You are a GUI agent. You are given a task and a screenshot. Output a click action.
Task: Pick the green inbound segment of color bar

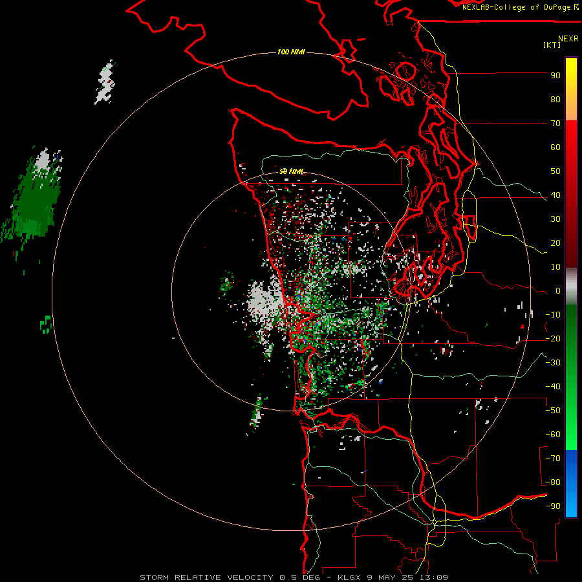coord(571,377)
